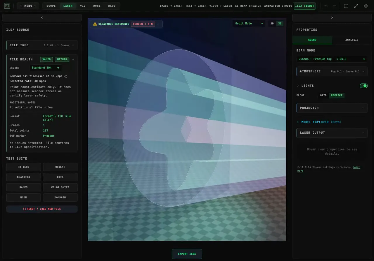
Task: Expand the File Info section
Action: click(x=42, y=45)
